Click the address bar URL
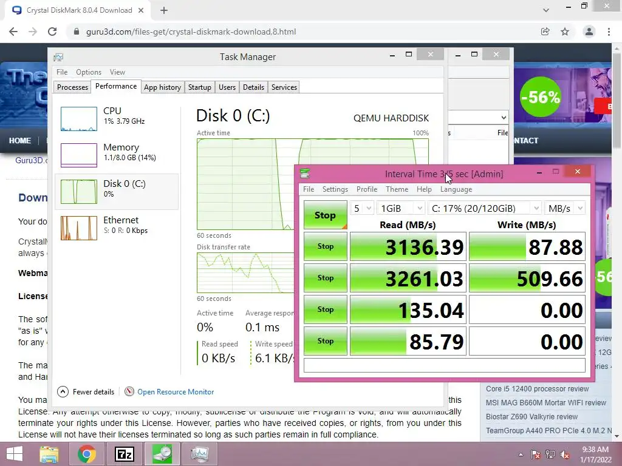The image size is (622, 466). [x=191, y=32]
